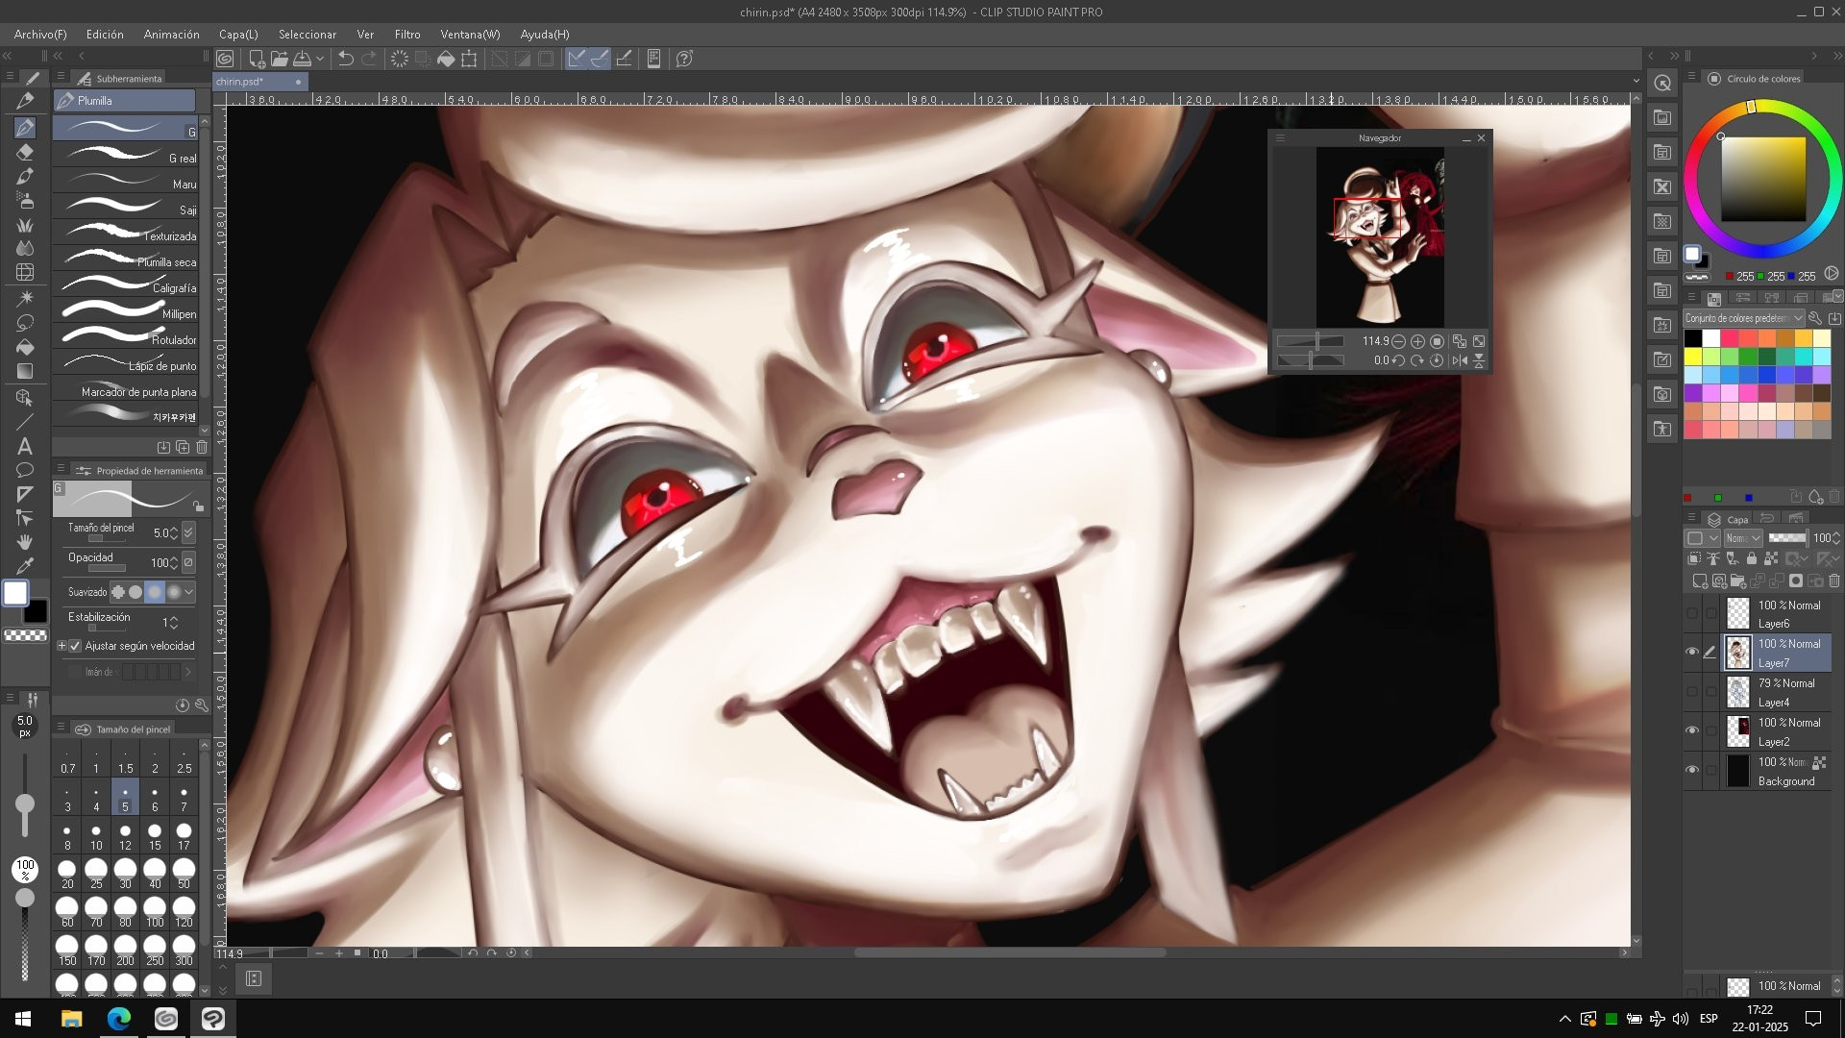1845x1038 pixels.
Task: Uncheck Ajustar según velocidad checkbox
Action: pos(75,646)
